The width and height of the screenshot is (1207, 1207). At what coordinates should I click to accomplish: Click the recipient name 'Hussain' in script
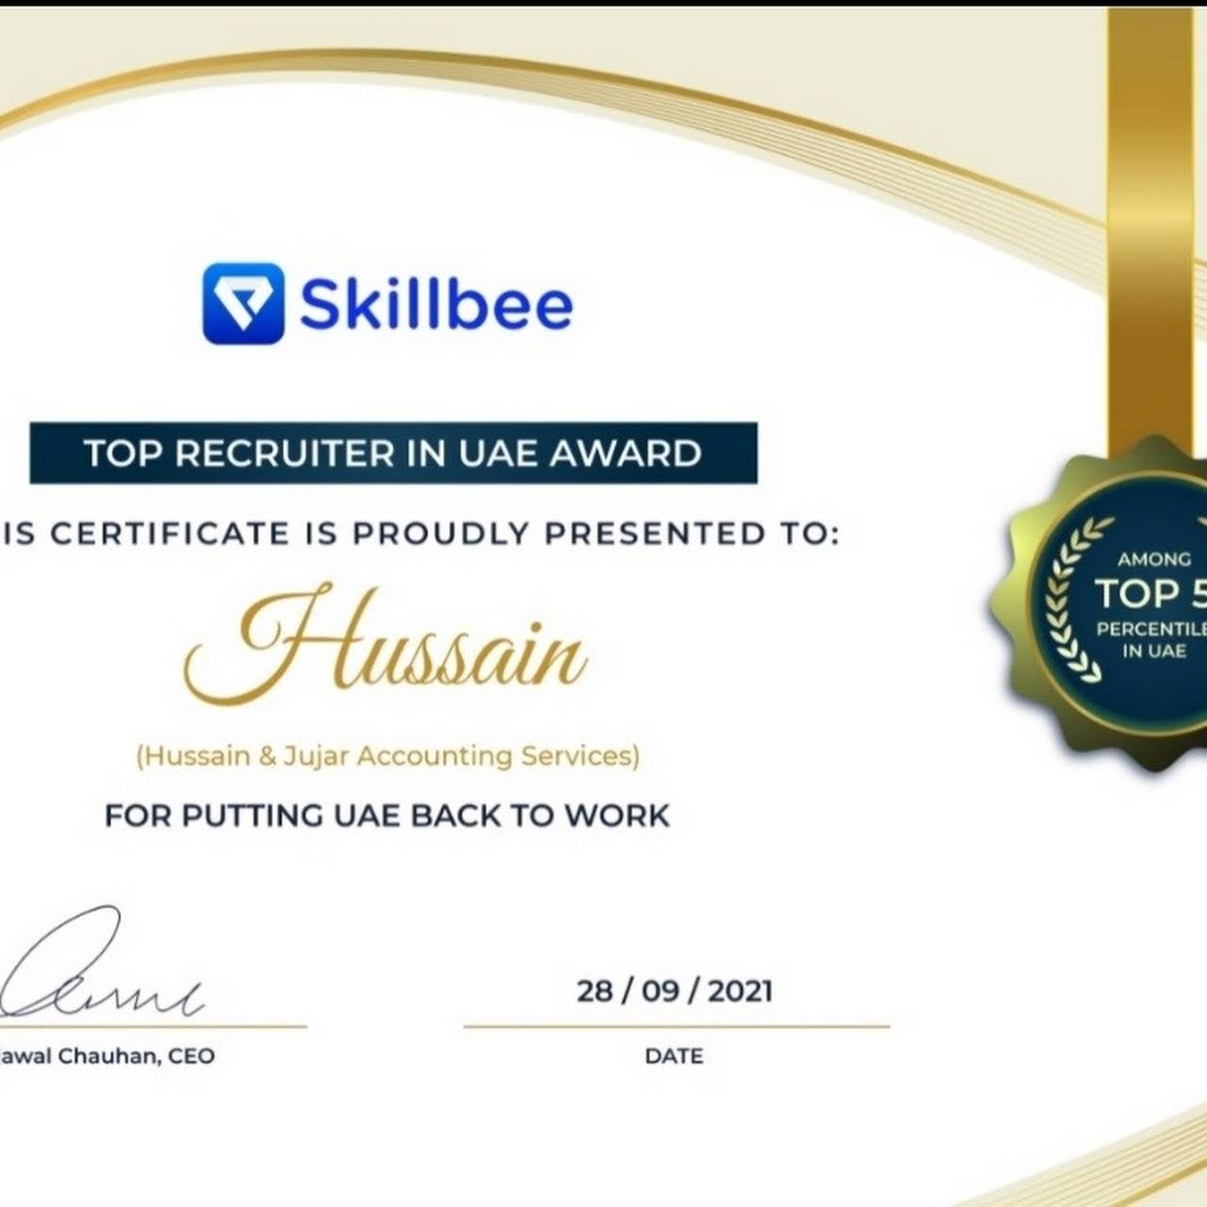tap(386, 644)
